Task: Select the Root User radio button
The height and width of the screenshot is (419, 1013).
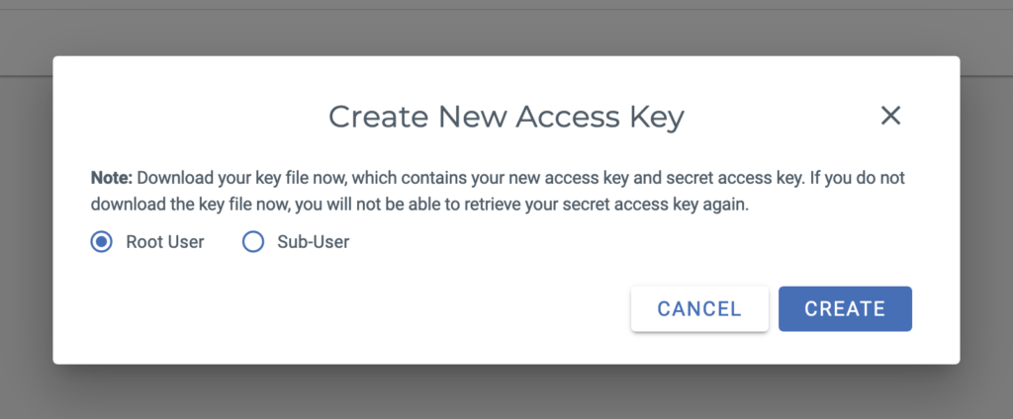Action: 102,242
